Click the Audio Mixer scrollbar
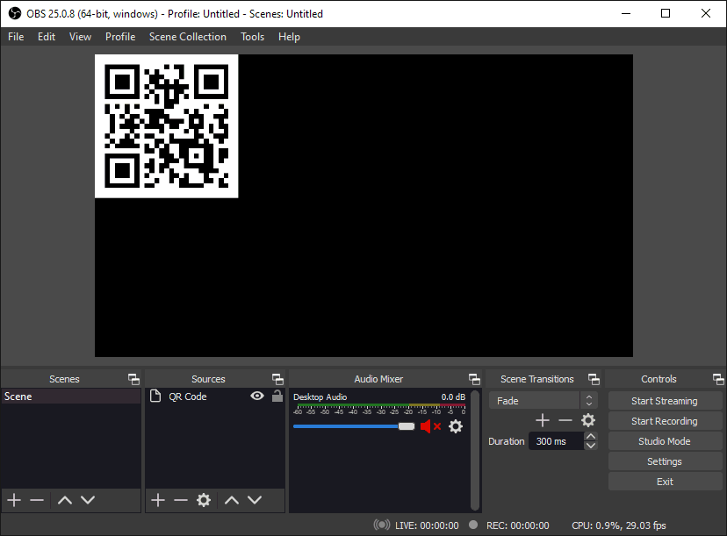Screen dimensions: 727x536 (475, 450)
